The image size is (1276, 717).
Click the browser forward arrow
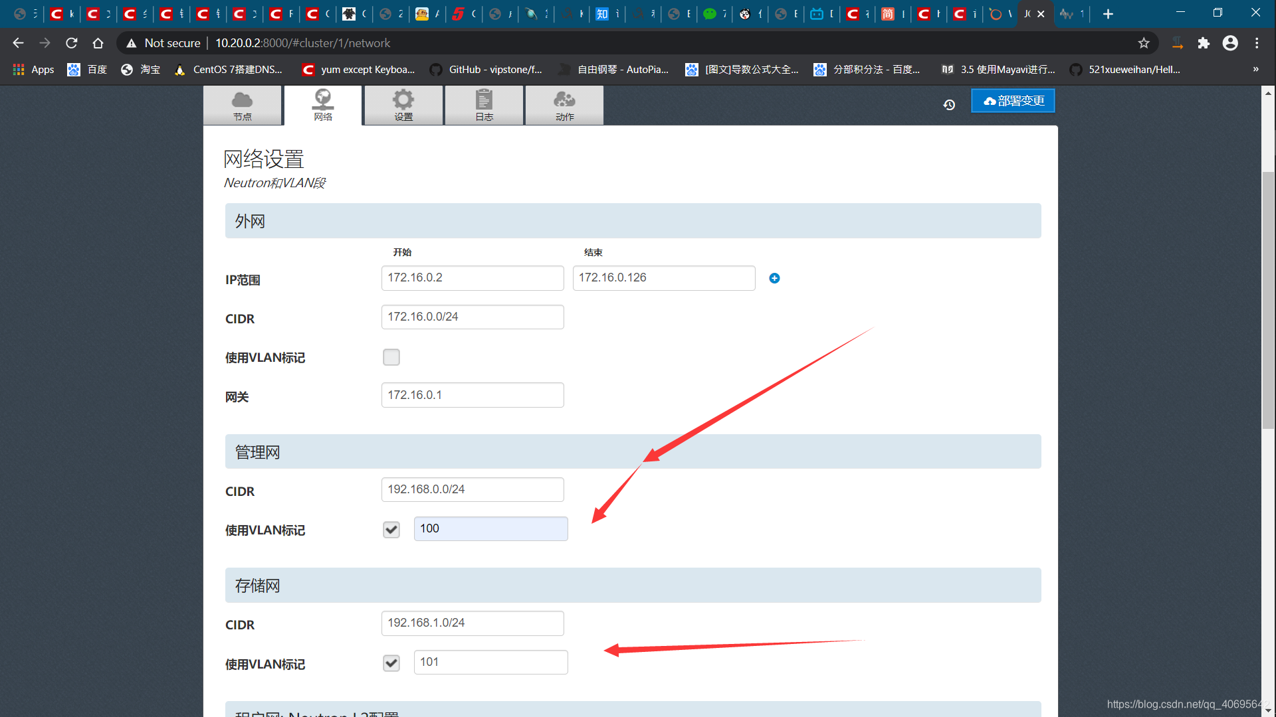45,43
